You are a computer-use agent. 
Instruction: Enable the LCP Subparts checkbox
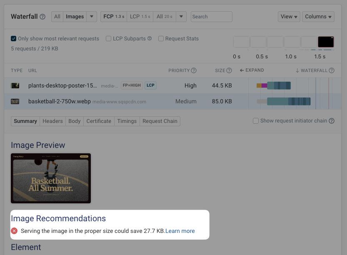pyautogui.click(x=108, y=38)
